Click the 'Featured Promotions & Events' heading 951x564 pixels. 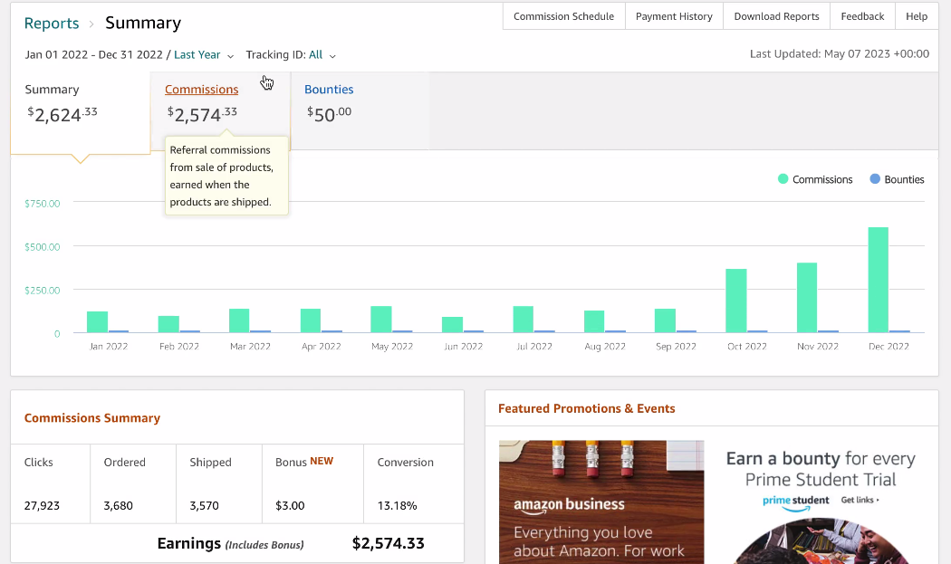587,409
